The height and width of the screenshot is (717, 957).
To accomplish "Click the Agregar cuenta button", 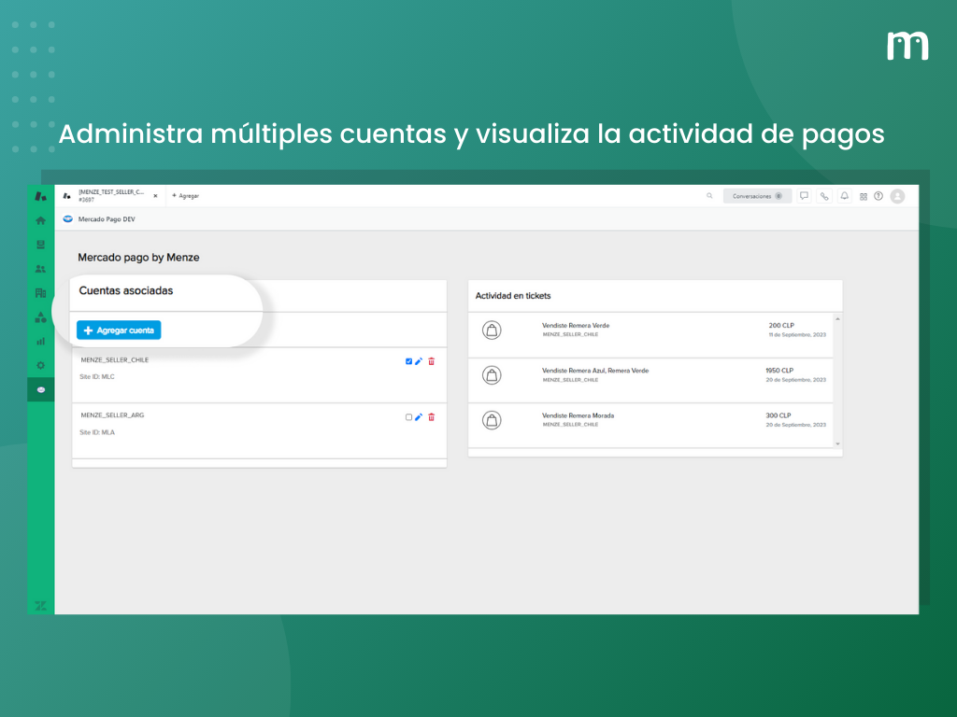I will [119, 330].
